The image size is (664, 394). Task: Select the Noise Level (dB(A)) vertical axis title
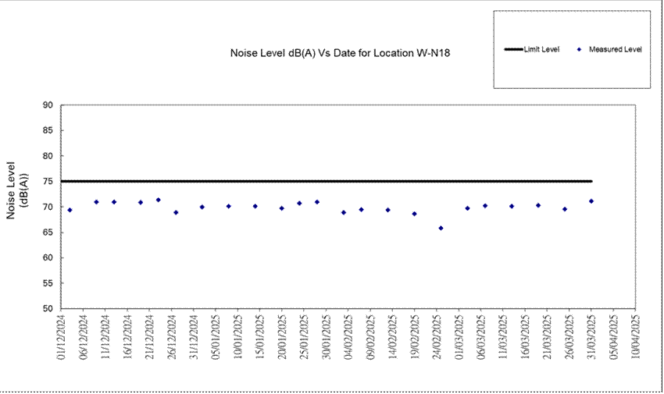click(x=17, y=190)
